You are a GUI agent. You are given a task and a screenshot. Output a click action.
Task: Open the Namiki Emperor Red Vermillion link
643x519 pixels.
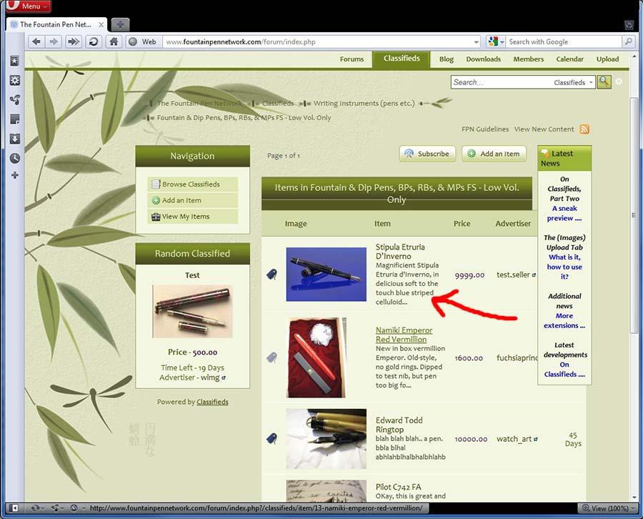[x=404, y=335]
